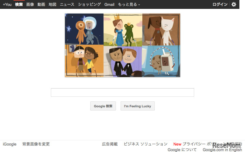This screenshot has width=245, height=152.
Task: Go to 画像 image search
Action: tap(30, 4)
